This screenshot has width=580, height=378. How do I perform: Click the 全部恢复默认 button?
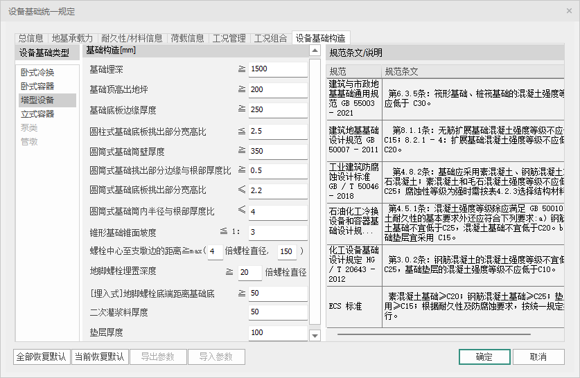coord(42,357)
